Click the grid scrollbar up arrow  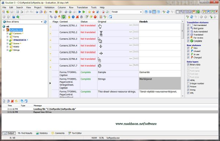click(x=182, y=22)
